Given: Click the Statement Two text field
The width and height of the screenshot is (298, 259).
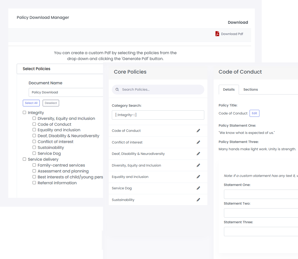Looking at the screenshot, I should 261,213.
